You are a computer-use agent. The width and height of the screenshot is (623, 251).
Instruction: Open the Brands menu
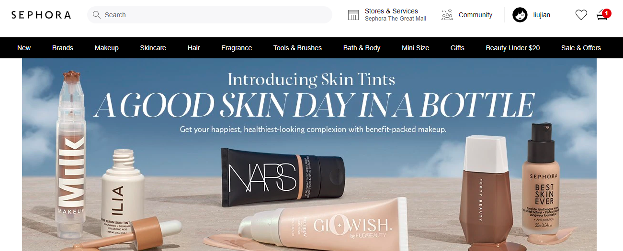pyautogui.click(x=63, y=48)
